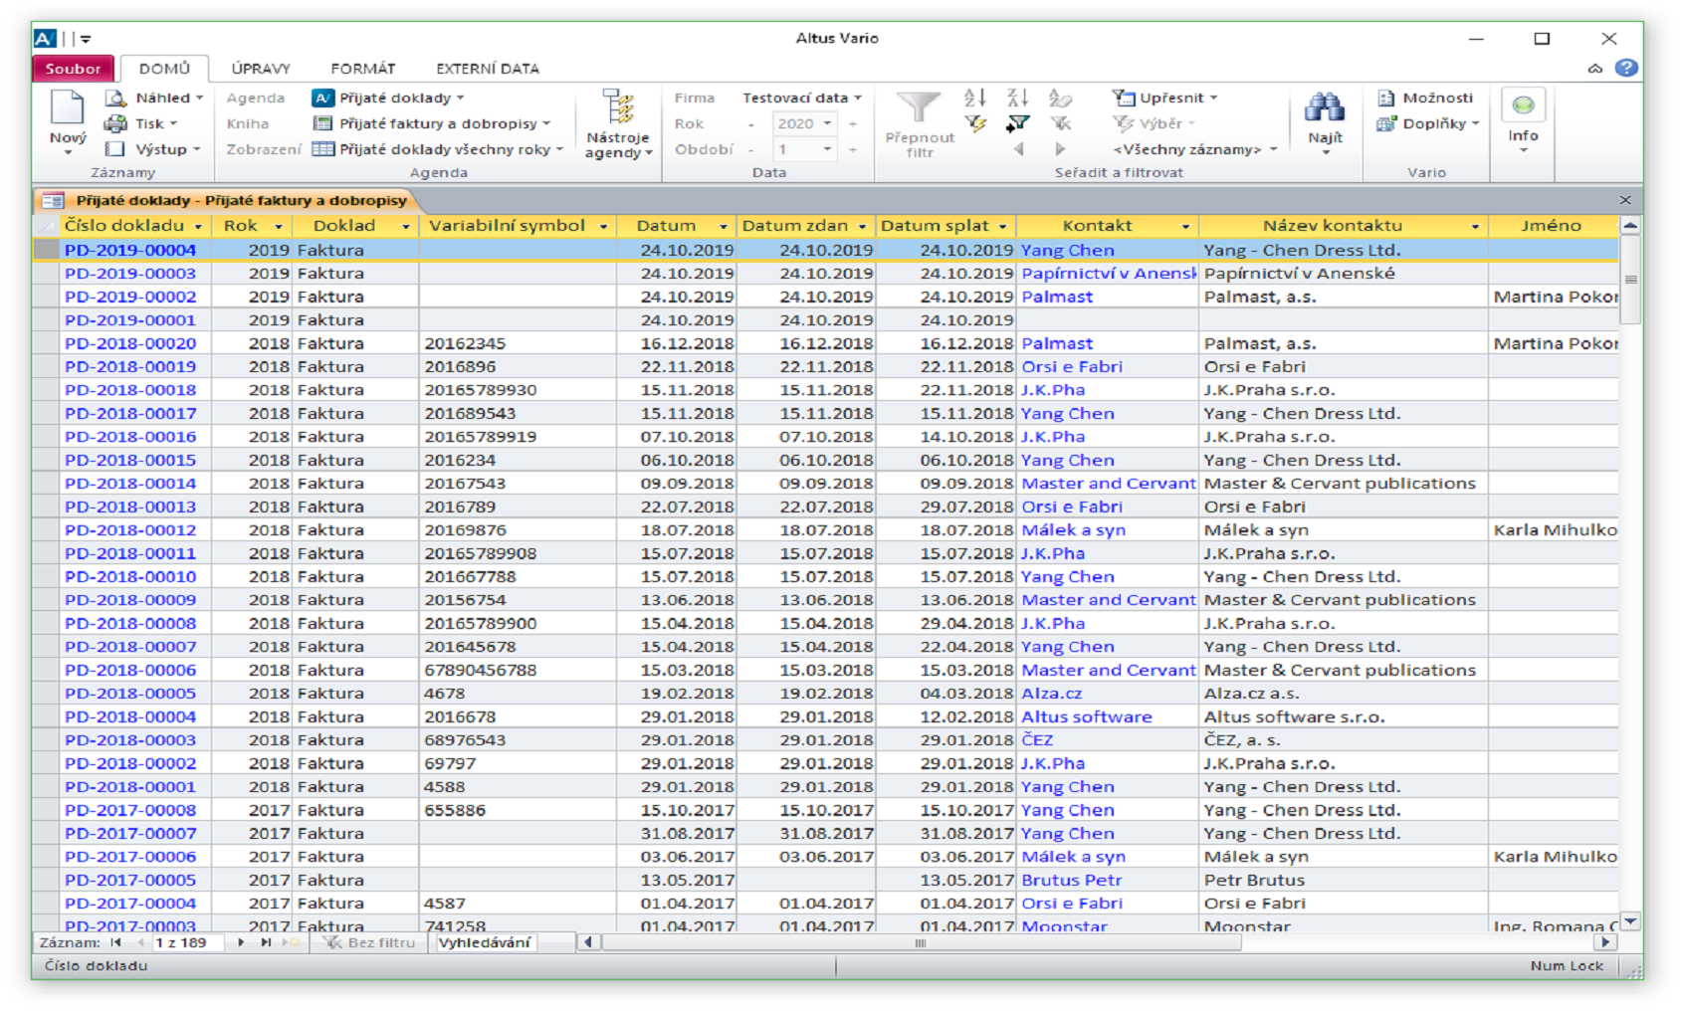Click the remove sort eraser icon

coord(1060,98)
